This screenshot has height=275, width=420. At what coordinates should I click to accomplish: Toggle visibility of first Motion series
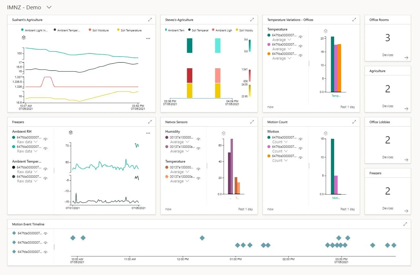click(301, 139)
